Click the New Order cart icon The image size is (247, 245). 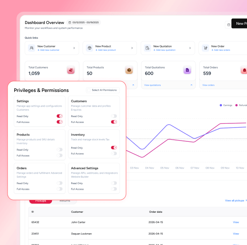coord(206,48)
